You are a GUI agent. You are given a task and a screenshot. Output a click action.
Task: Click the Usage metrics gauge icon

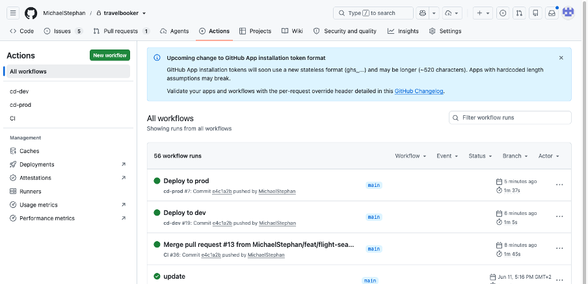(x=13, y=205)
